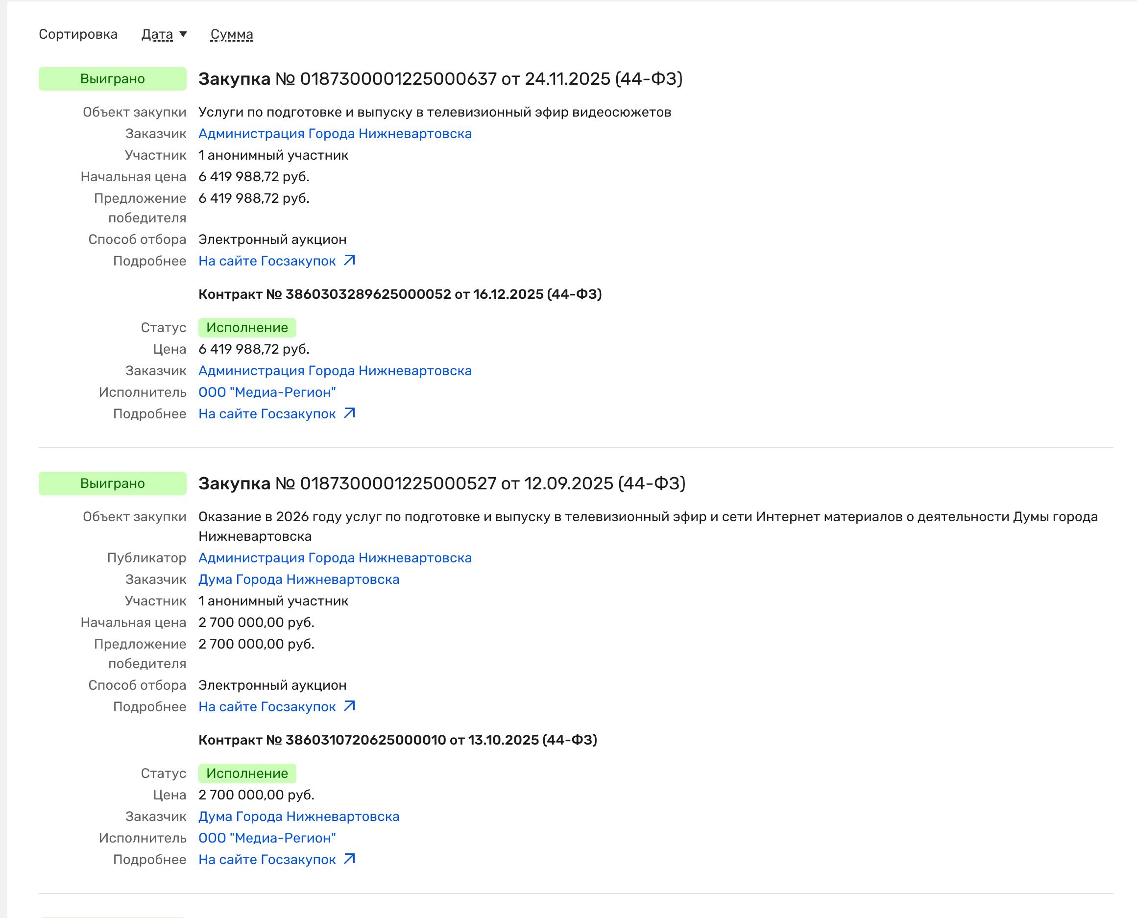Open ООО "Медиа-Регион" under the 13.10.2025 contract
The width and height of the screenshot is (1137, 918).
click(267, 838)
